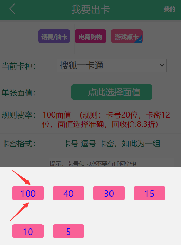Screen dimensions: 181x245
Task: Go back using the top-left arrow
Action: click(x=12, y=9)
